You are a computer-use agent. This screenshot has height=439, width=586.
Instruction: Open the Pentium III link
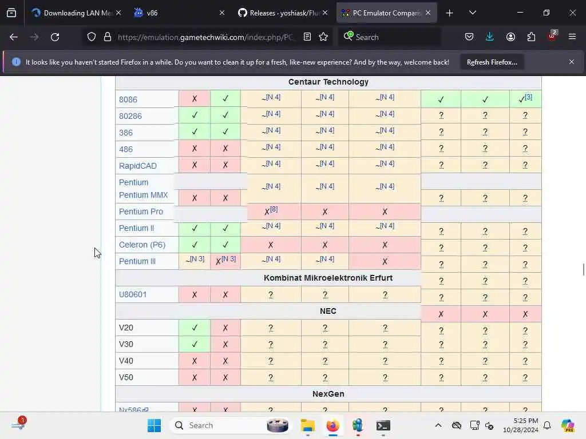point(137,261)
